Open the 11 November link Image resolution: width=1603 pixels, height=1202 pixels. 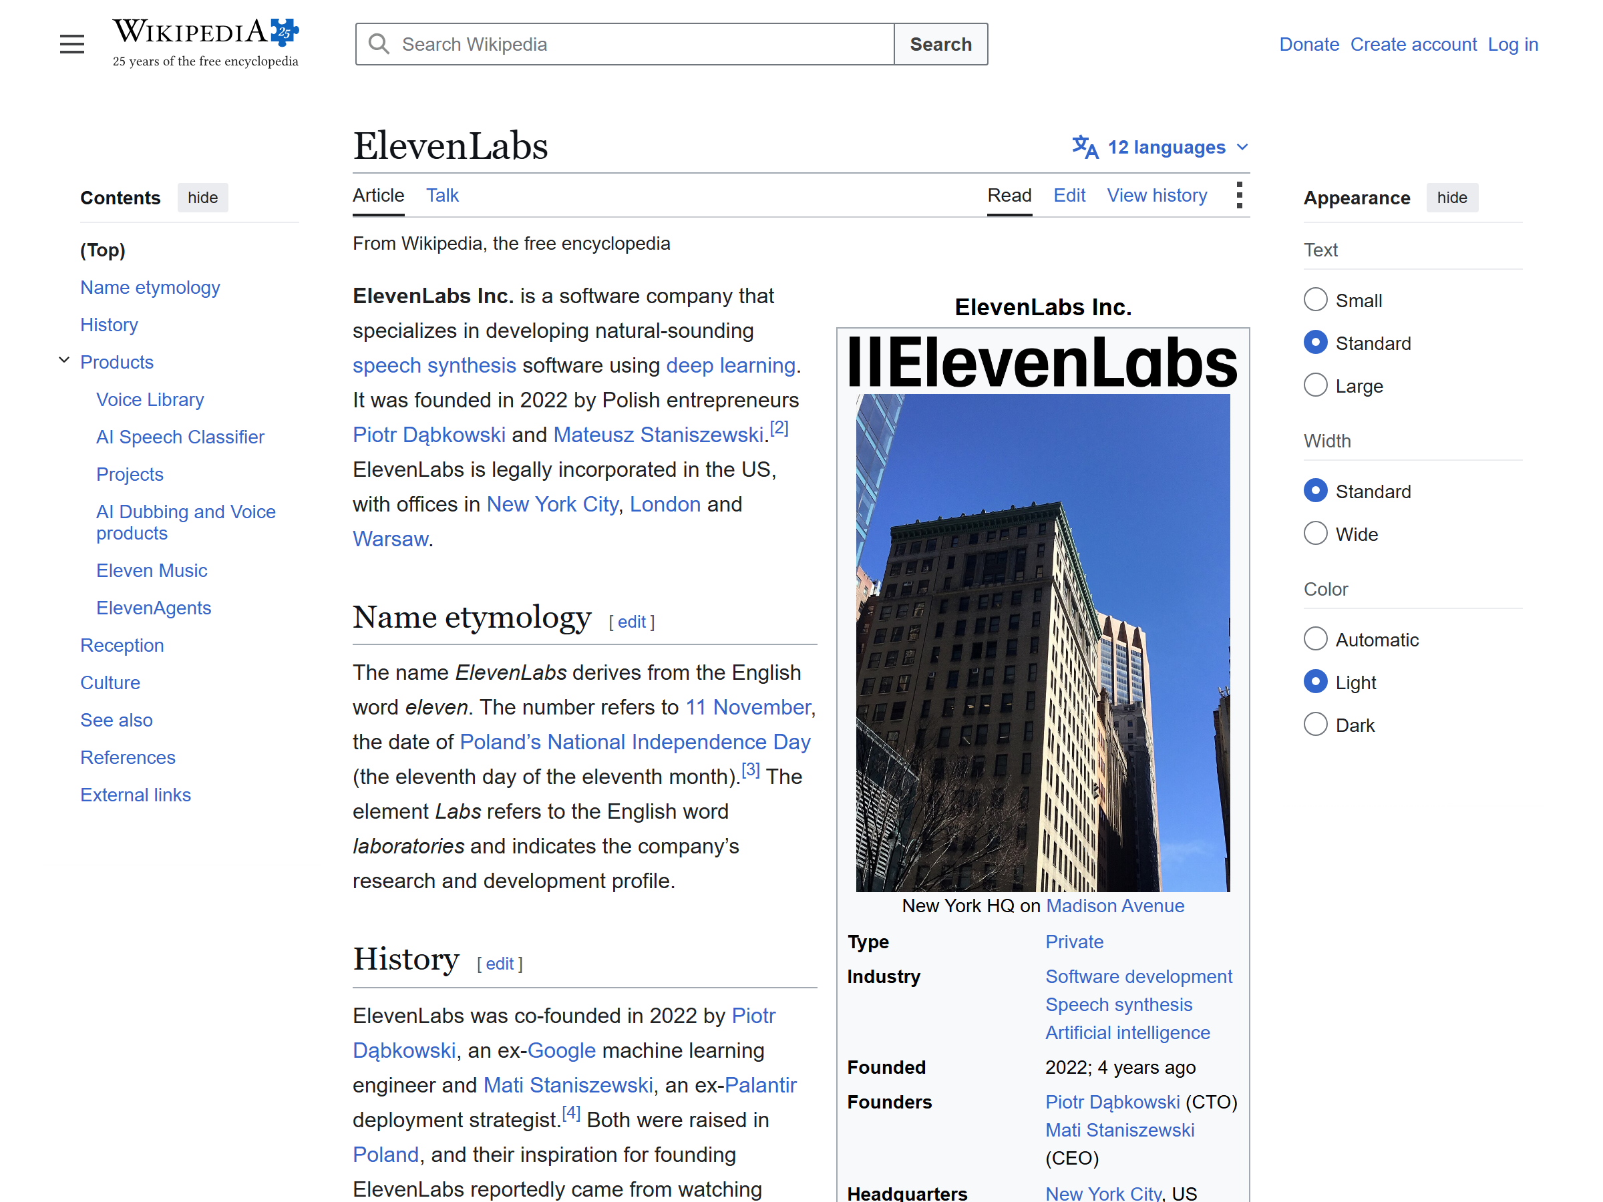pyautogui.click(x=748, y=707)
